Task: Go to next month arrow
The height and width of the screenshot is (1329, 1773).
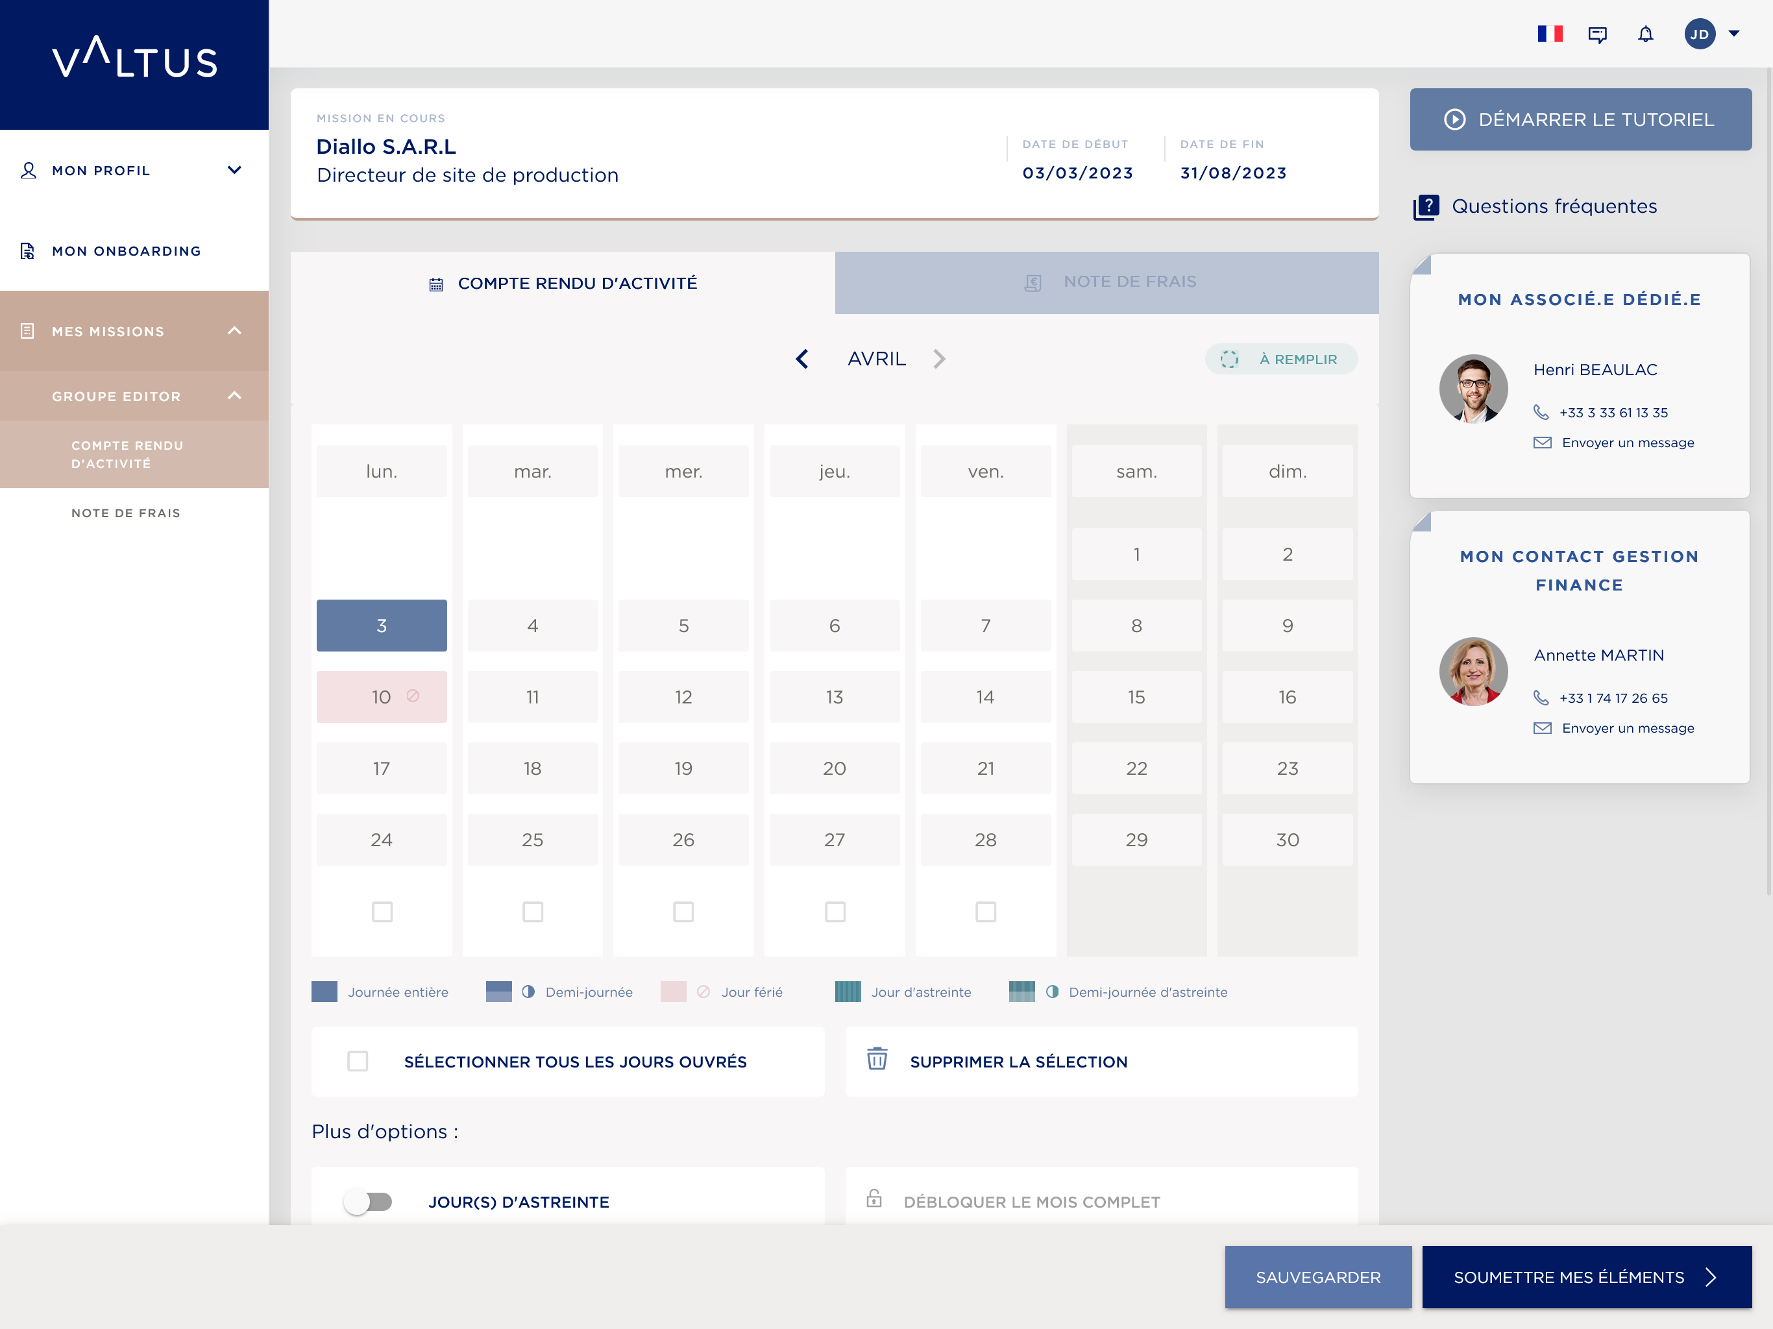Action: (940, 359)
